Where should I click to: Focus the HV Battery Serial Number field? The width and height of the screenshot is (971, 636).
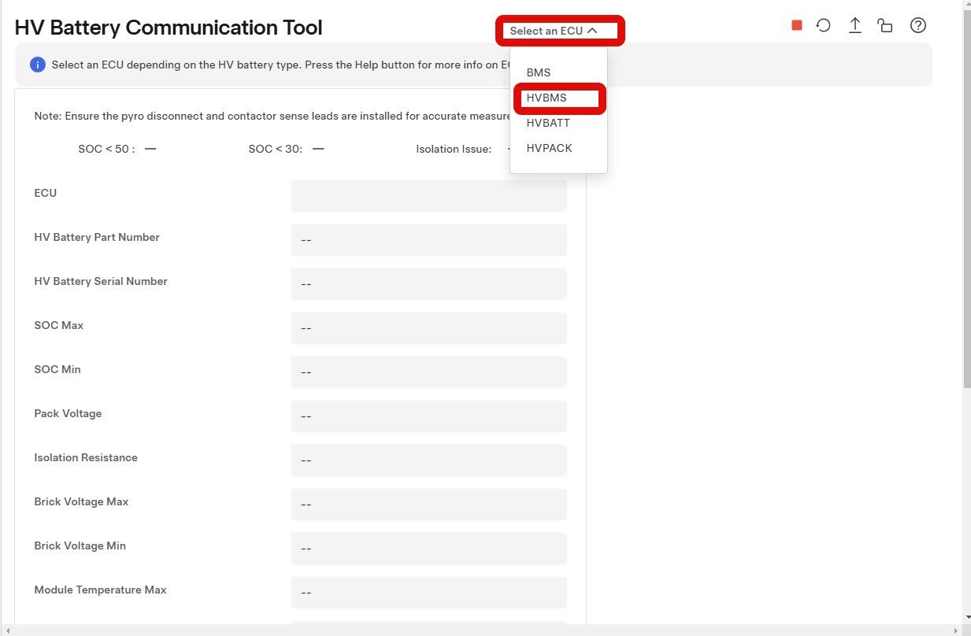(428, 284)
